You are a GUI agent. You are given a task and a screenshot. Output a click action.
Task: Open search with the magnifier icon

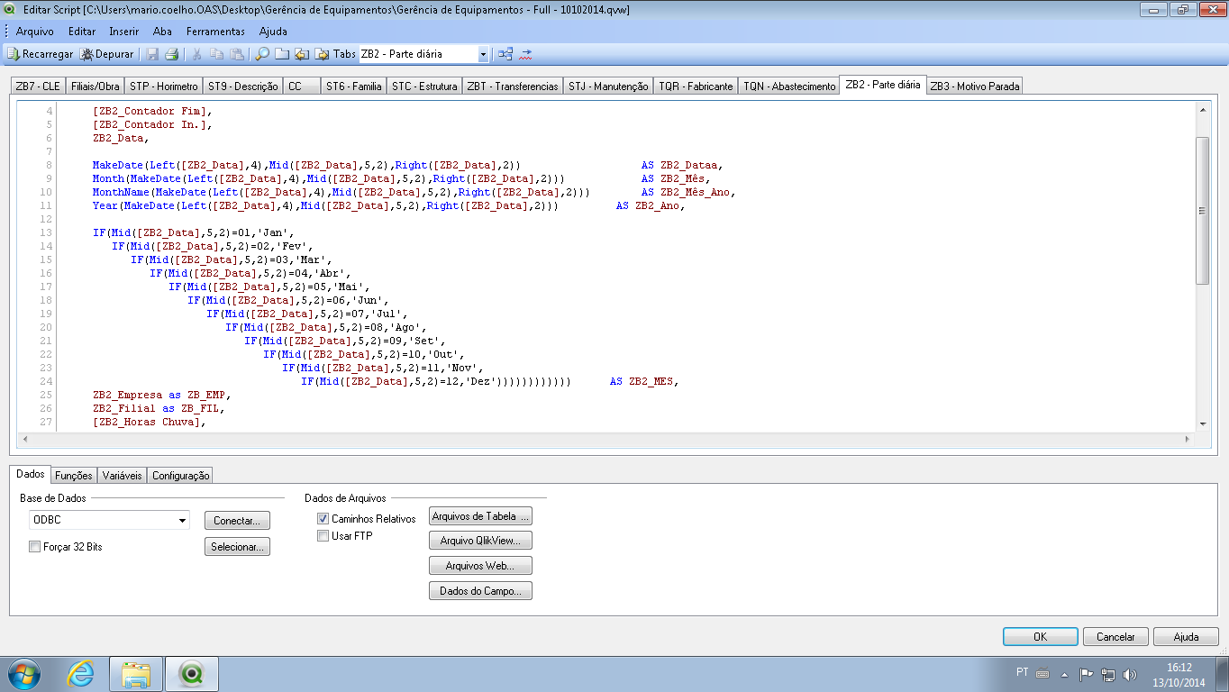click(262, 54)
